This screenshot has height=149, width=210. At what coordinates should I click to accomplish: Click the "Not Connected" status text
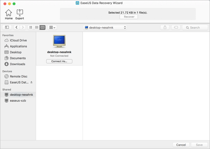[59, 56]
